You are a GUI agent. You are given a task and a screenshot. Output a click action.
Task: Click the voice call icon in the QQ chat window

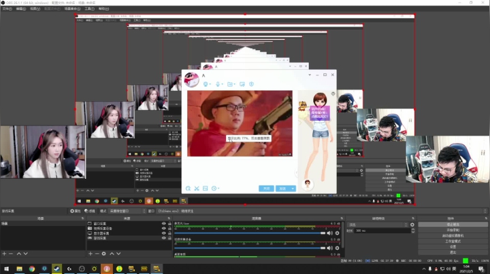(218, 84)
